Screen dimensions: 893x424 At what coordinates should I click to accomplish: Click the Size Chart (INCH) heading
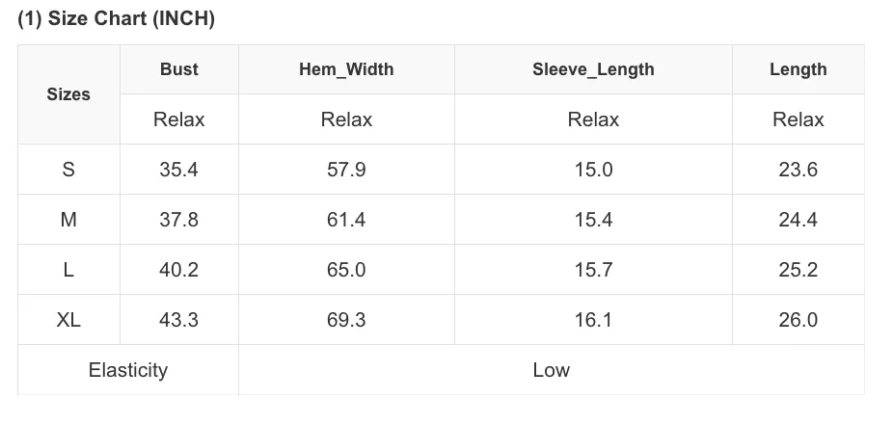(116, 18)
